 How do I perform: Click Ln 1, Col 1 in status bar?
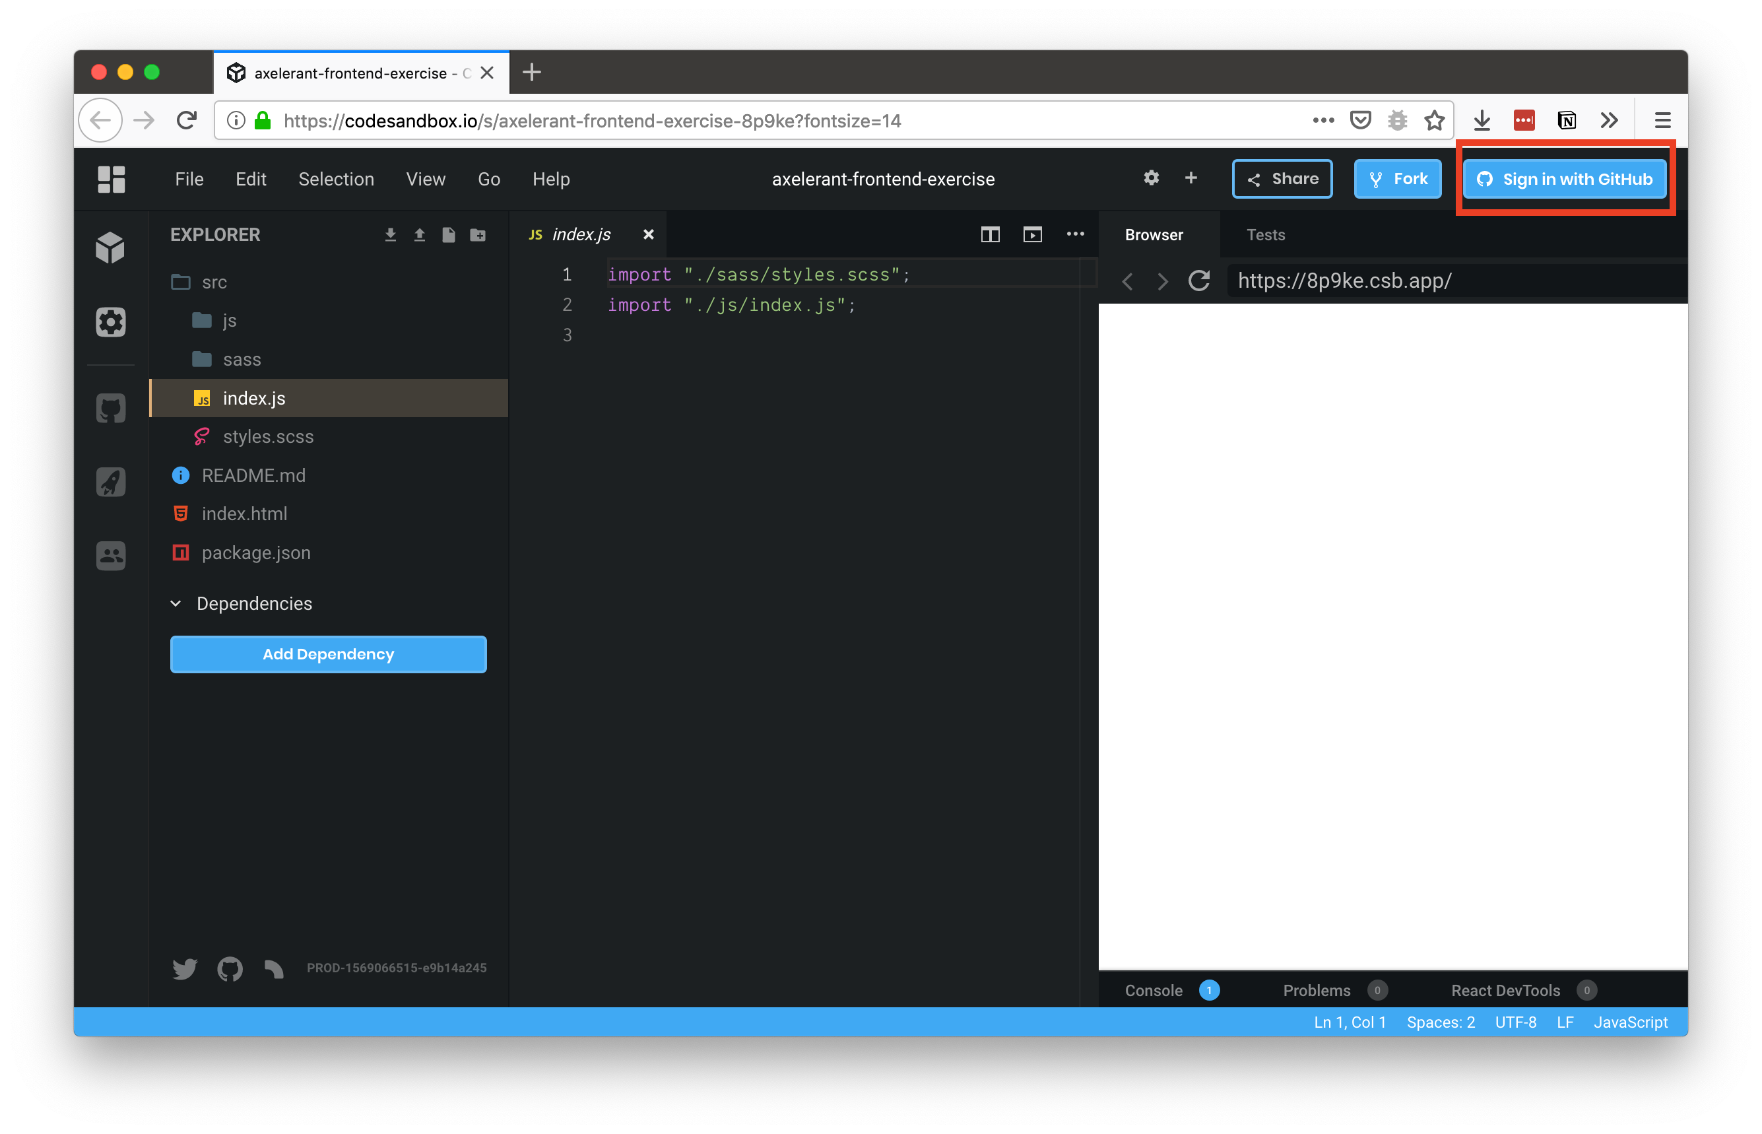[1349, 1022]
